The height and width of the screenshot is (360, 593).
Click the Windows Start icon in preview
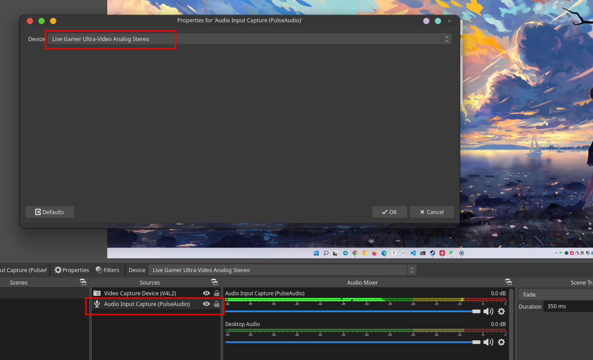[x=316, y=253]
